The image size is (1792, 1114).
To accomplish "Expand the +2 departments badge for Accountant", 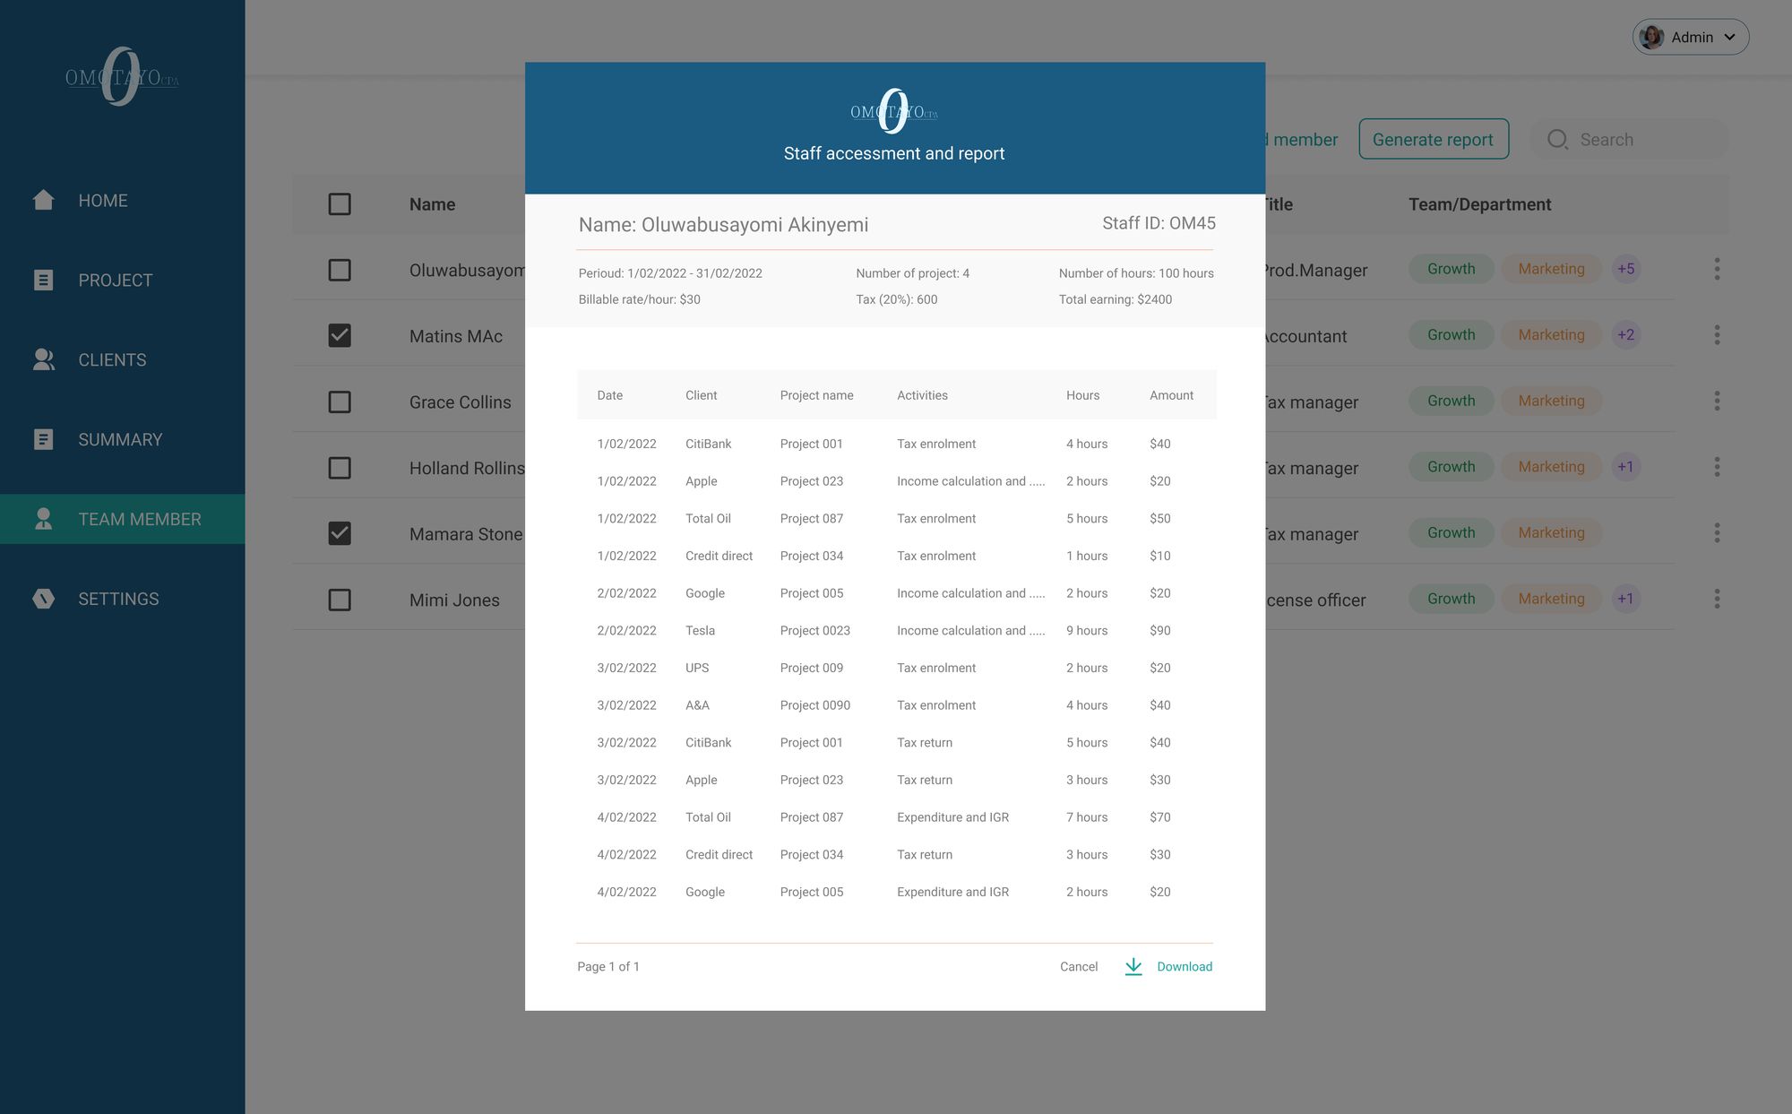I will (x=1625, y=335).
